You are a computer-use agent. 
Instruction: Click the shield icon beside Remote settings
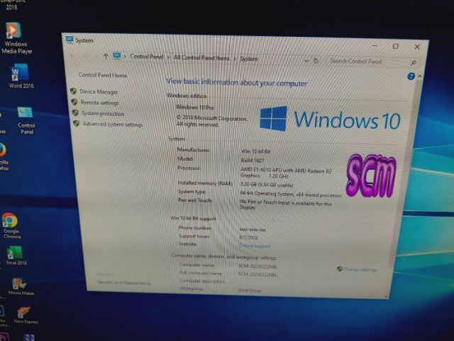[x=74, y=102]
